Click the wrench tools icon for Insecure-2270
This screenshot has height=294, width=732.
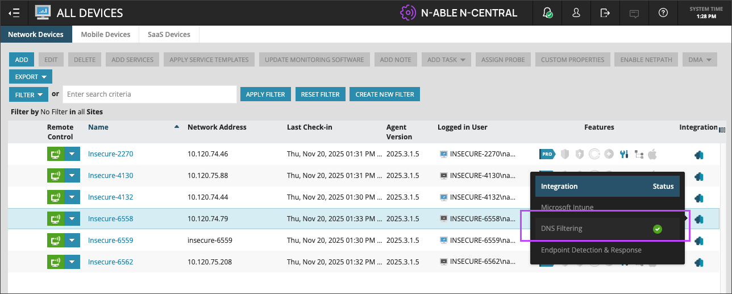coord(623,154)
